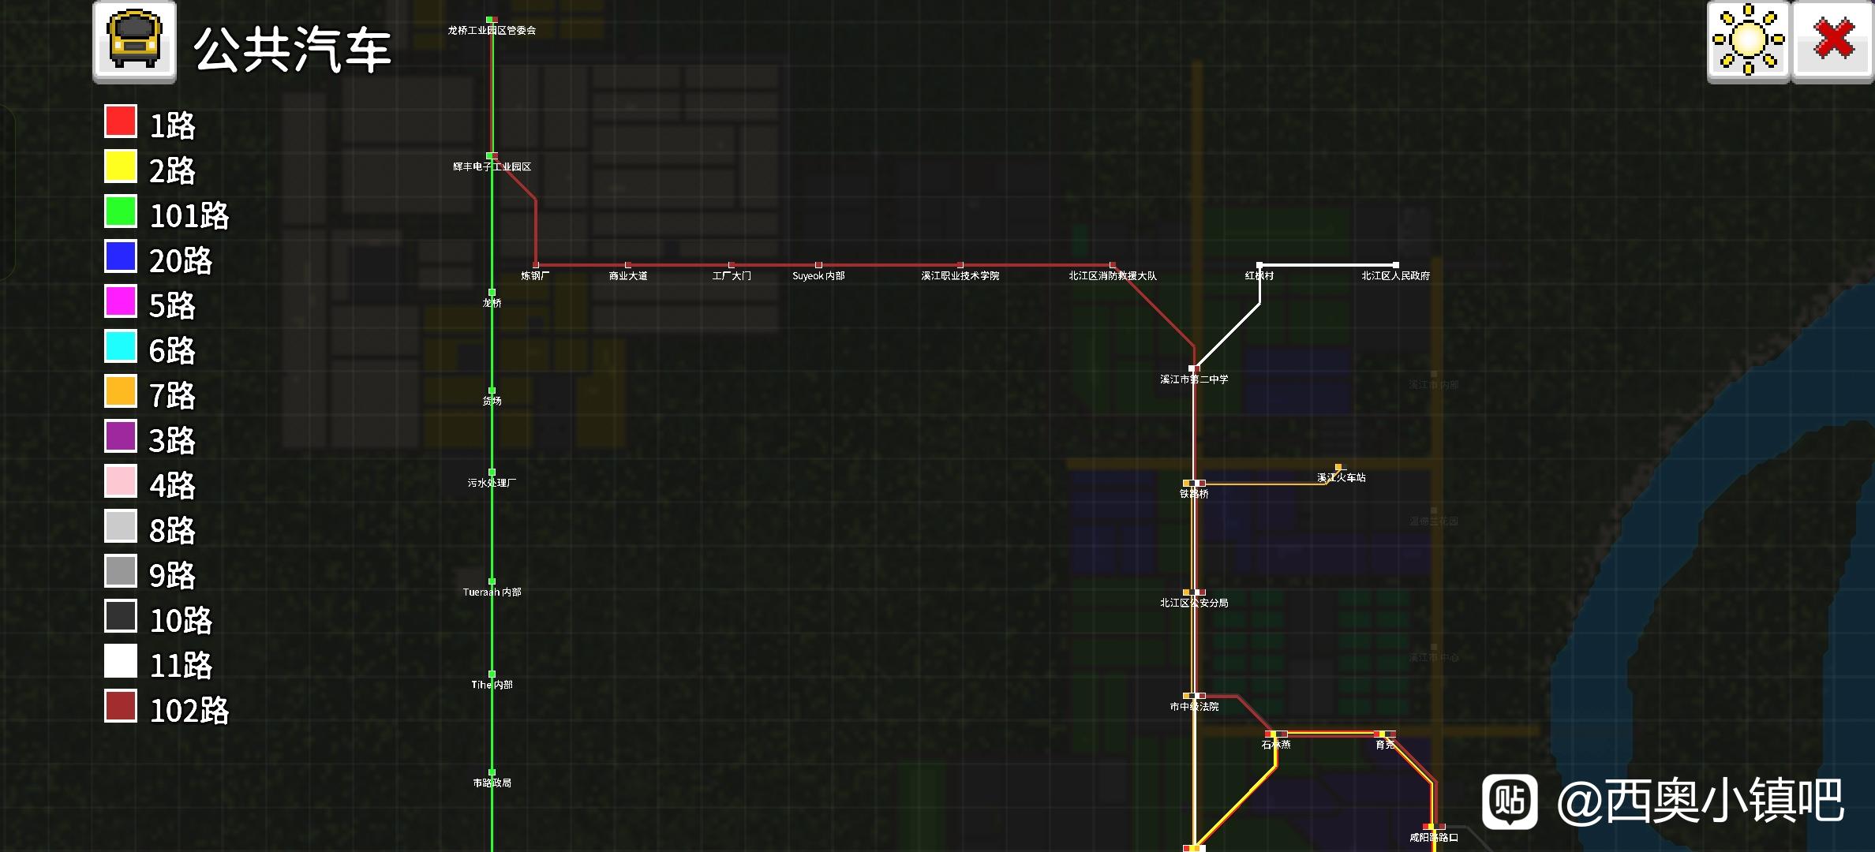Click the 北江区人民政府 stop marker

point(1395,265)
